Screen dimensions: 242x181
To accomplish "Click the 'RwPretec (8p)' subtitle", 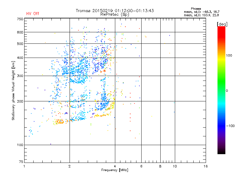I will pyautogui.click(x=115, y=14).
